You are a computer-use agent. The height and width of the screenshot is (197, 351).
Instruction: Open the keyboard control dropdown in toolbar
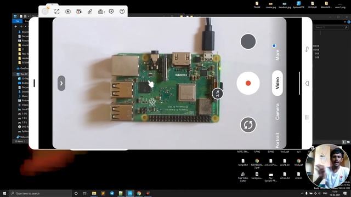pyautogui.click(x=101, y=11)
